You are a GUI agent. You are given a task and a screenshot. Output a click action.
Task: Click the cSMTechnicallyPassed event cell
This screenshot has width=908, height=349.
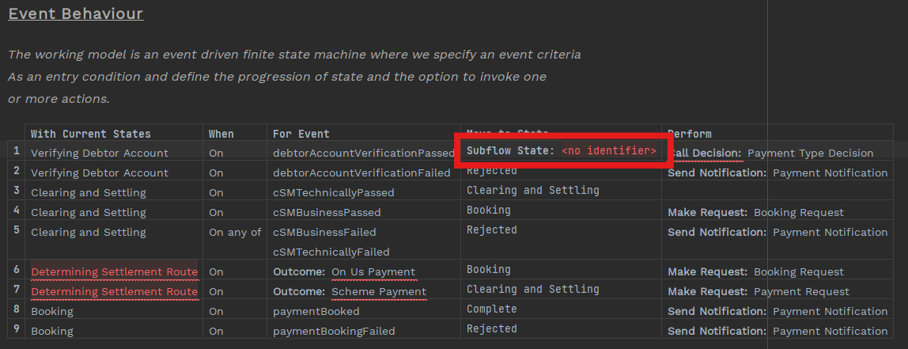[333, 192]
